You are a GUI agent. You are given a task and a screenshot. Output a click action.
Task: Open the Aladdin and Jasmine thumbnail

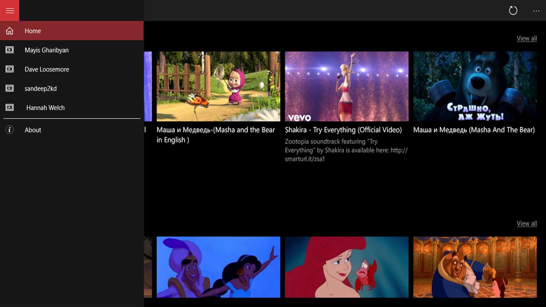[218, 267]
